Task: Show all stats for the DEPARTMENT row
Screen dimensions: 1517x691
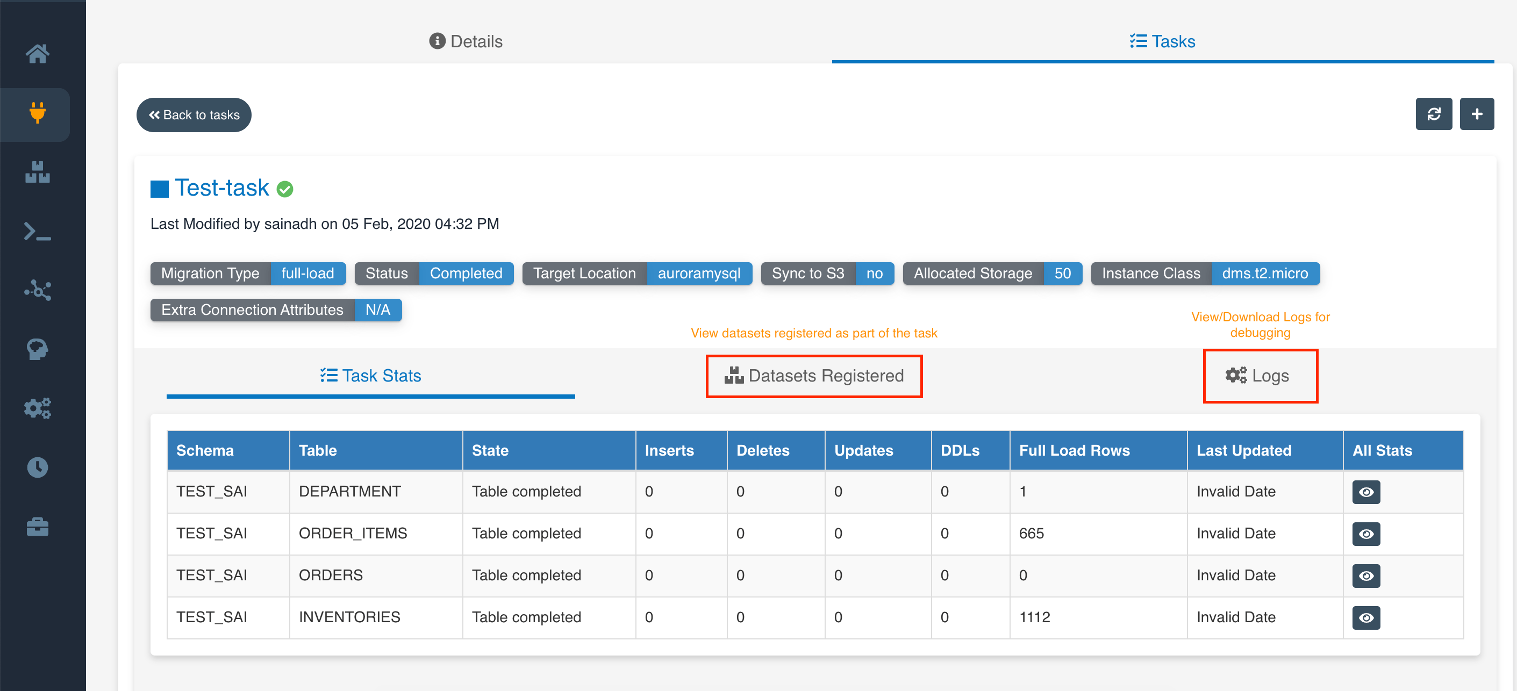Action: click(1366, 492)
